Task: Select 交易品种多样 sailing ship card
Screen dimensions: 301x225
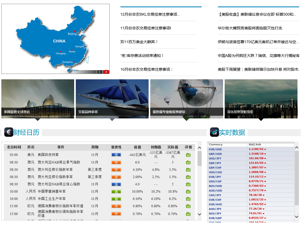Action: point(112,99)
